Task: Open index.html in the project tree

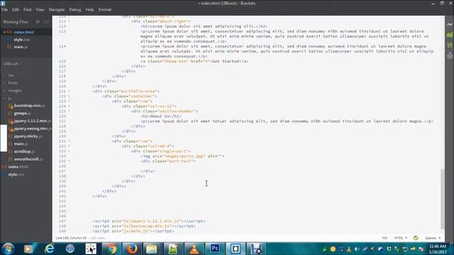Action: pos(18,167)
